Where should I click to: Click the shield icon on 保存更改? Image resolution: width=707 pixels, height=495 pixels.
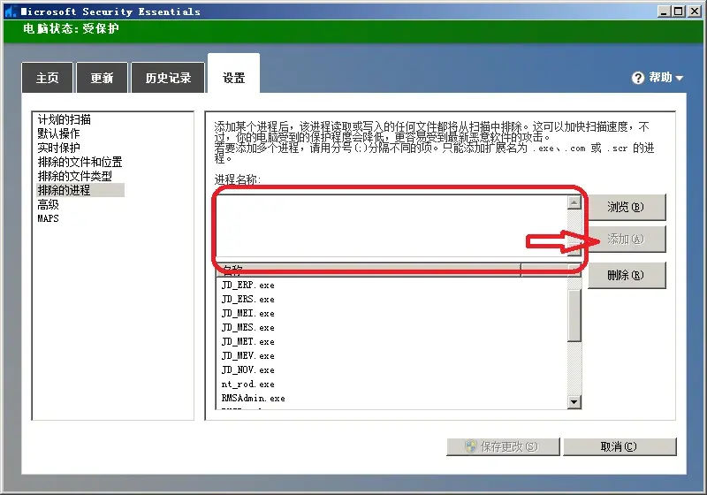[x=471, y=446]
